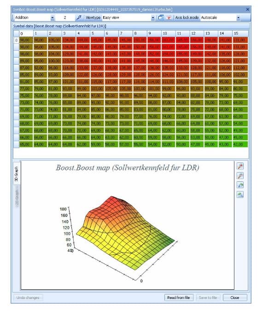This screenshot has height=311, width=280.
Task: Select the first table cell showing 90,00
Action: (x=26, y=40)
